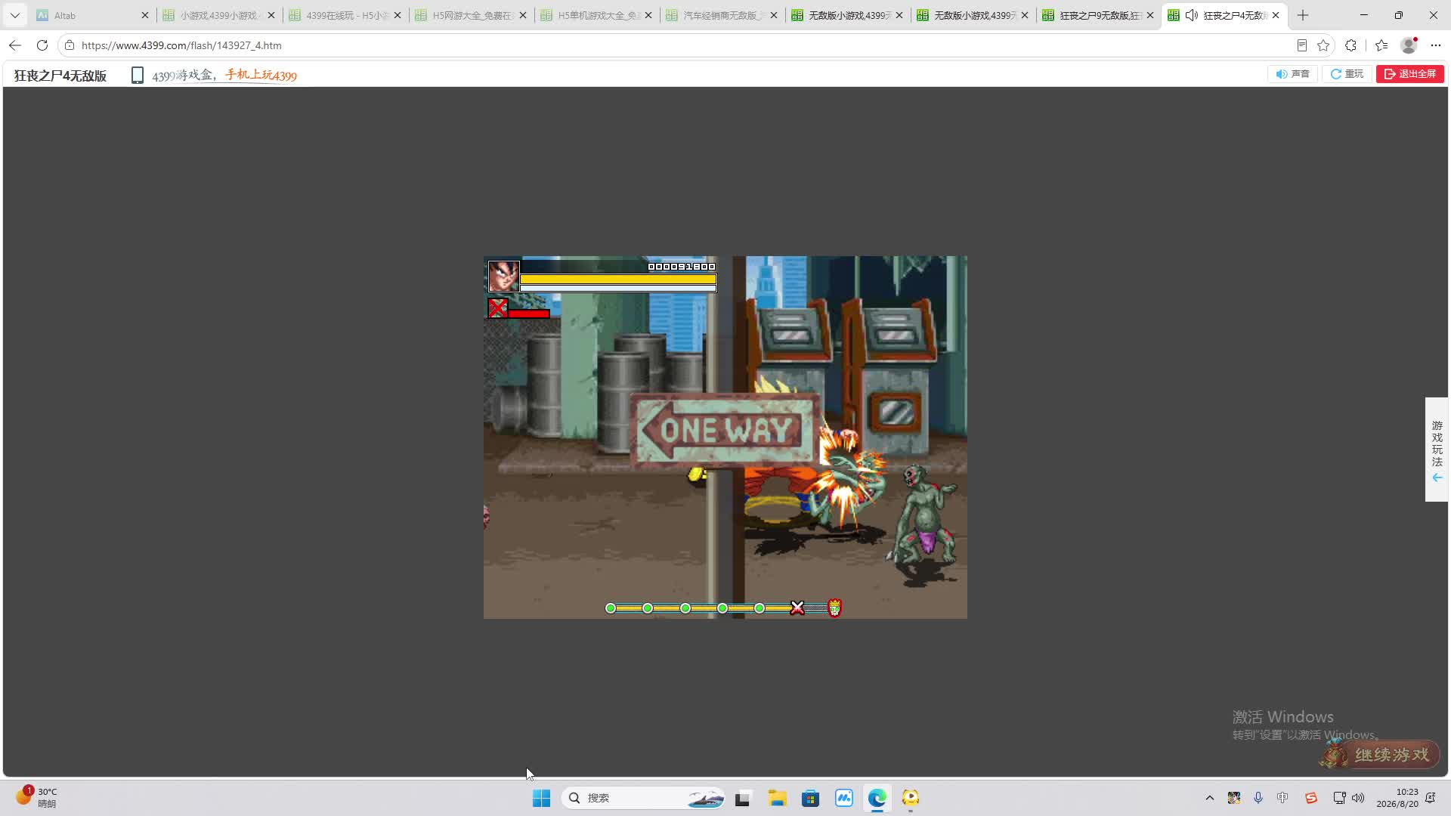Click the red enemy health bar
Image resolution: width=1451 pixels, height=816 pixels.
pos(528,314)
